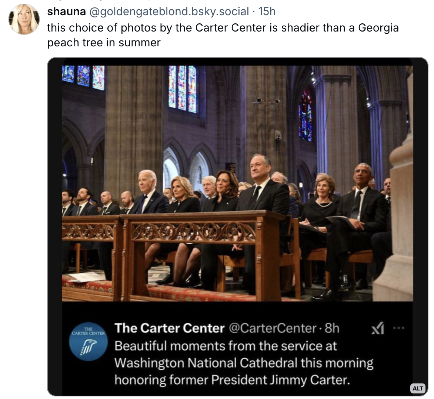Click the display name shauna

pyautogui.click(x=66, y=11)
